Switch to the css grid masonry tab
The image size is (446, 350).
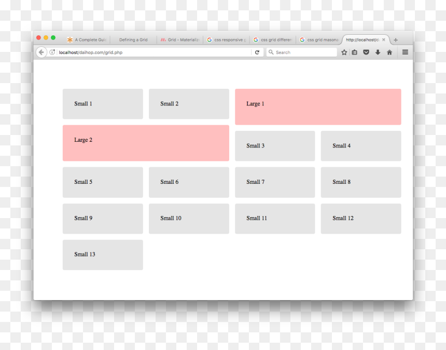(319, 39)
